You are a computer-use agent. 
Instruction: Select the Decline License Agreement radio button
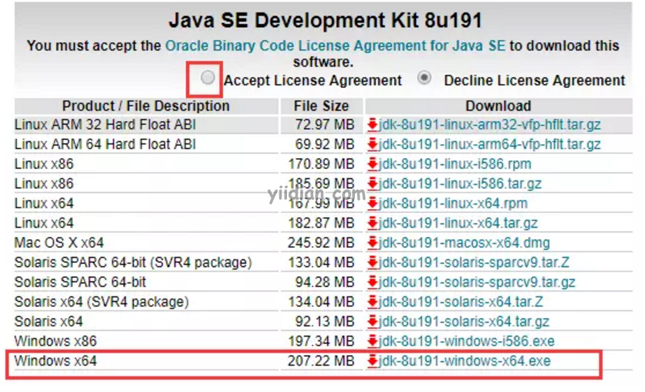(x=424, y=77)
